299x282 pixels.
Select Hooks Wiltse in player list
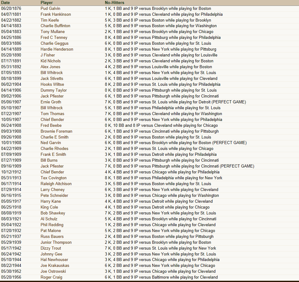click(x=52, y=84)
